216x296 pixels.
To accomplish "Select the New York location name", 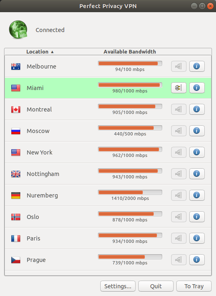I will point(40,152).
